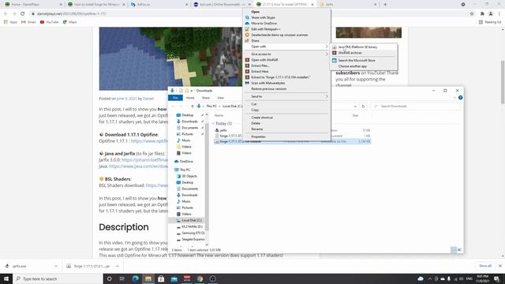Select the jarfix file in Downloads
The image size is (505, 284).
click(223, 130)
